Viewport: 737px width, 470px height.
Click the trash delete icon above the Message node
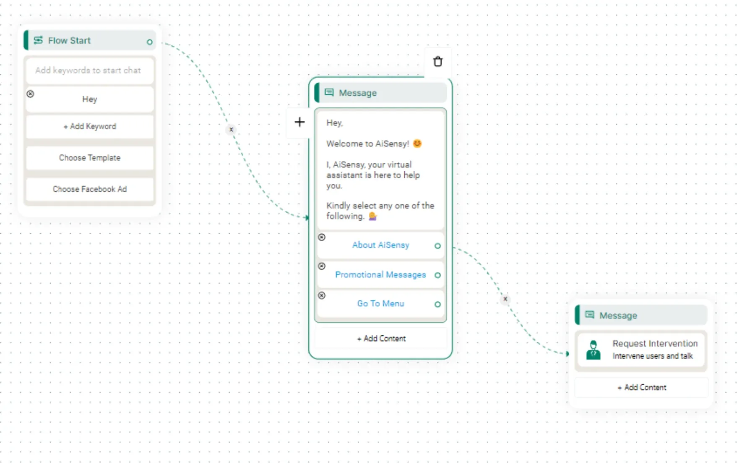(438, 62)
